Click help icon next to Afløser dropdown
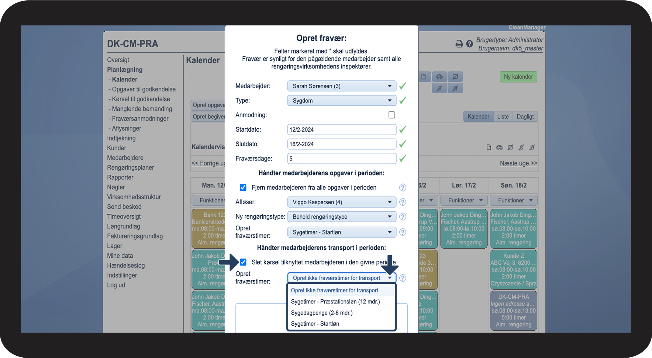 pos(403,202)
